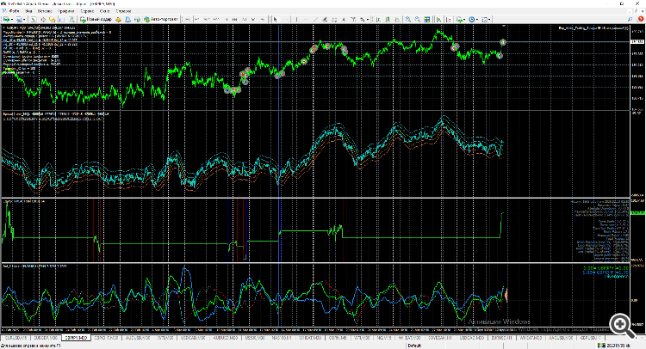Switch to NAS100,H1 chart tab
This screenshot has height=349, width=646.
click(282, 338)
